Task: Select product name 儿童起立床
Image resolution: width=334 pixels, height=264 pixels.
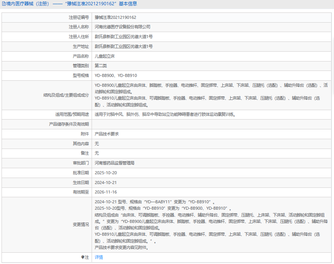Action: 105,56
